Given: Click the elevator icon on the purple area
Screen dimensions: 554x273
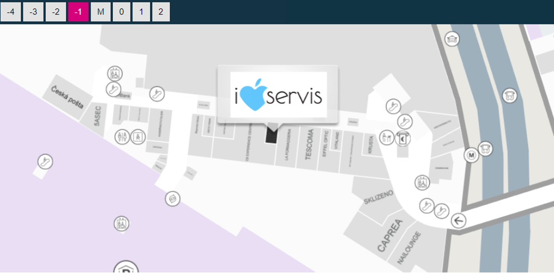Looking at the screenshot, I should (x=121, y=224).
